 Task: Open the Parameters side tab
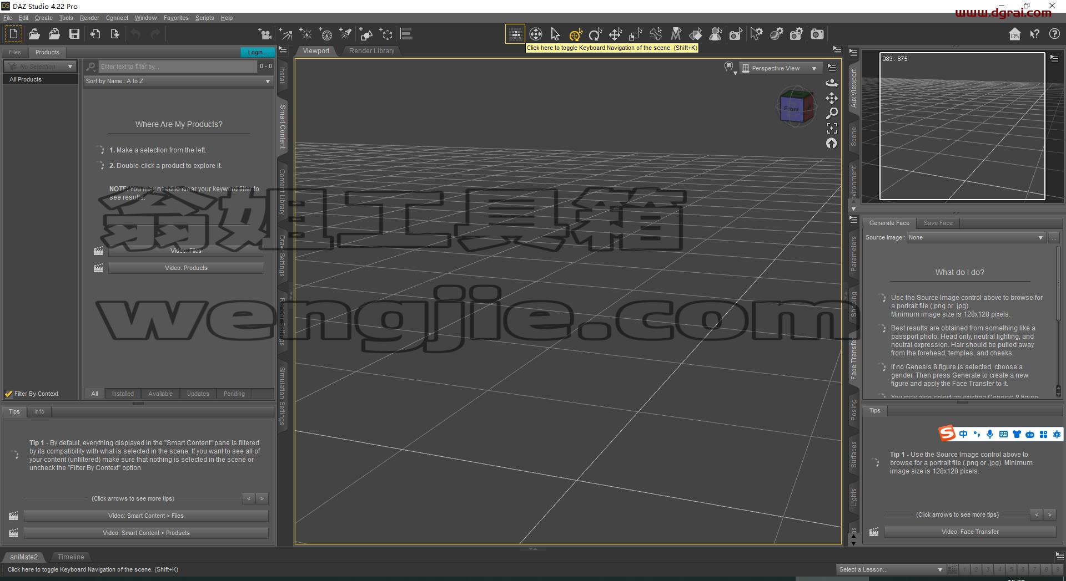pyautogui.click(x=853, y=254)
